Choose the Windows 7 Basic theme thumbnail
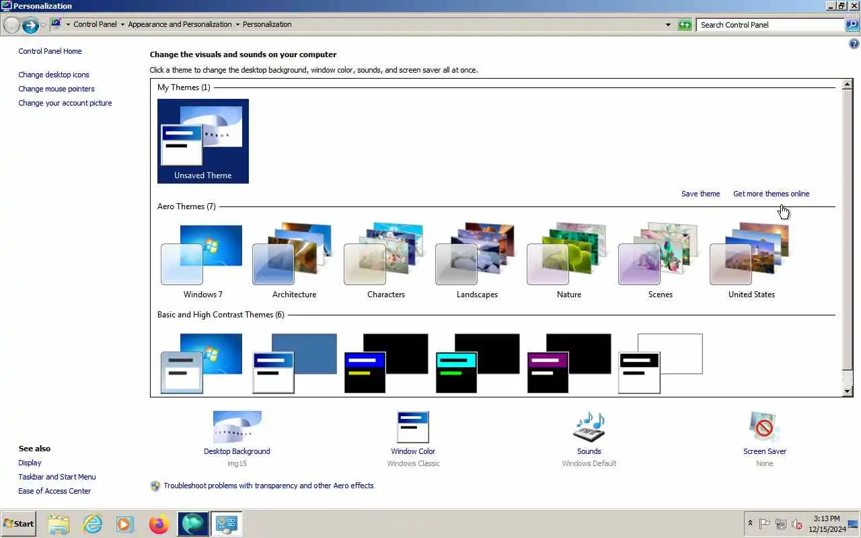The height and width of the screenshot is (538, 861). [x=202, y=363]
